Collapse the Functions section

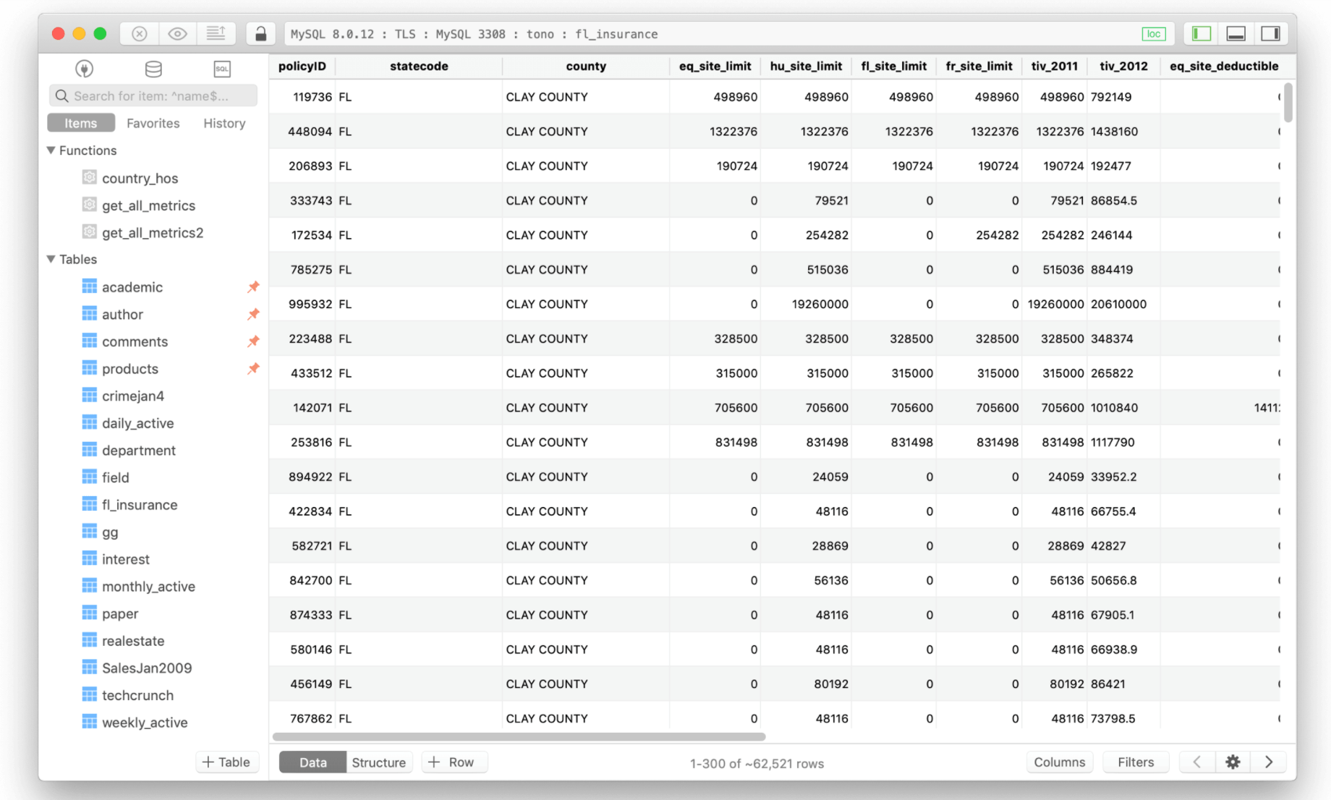tap(51, 150)
